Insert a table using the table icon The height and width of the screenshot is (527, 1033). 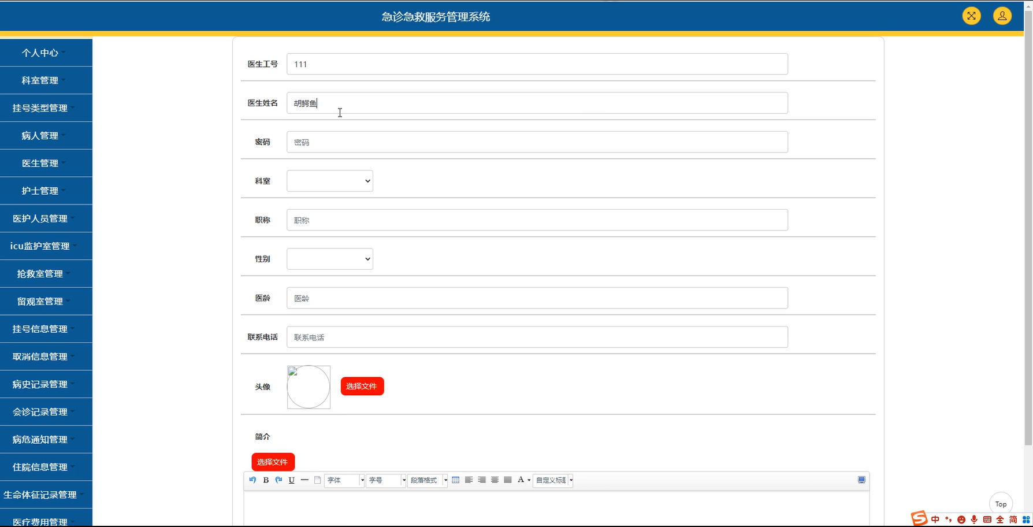456,479
